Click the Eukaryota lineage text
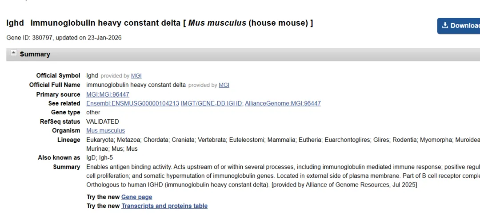Viewport: 480px width, 215px height. [x=100, y=140]
